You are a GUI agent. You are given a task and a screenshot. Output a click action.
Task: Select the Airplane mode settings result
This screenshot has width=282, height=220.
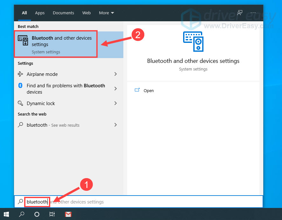42,74
